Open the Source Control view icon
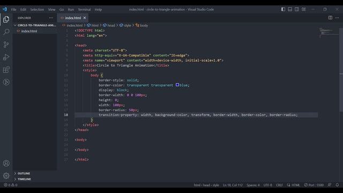 (x=6, y=44)
